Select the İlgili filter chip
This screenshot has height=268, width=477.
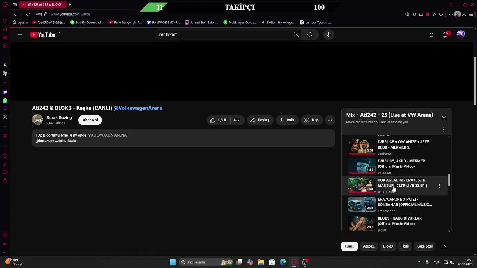pyautogui.click(x=405, y=246)
